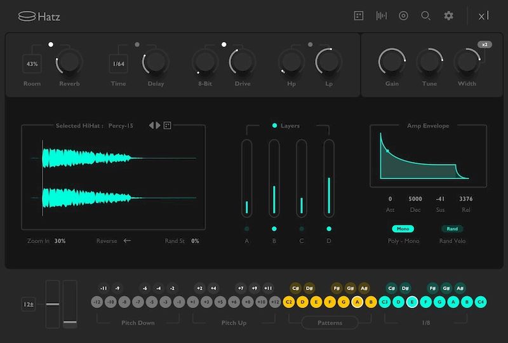This screenshot has height=343, width=508.
Task: Toggle the Reverb effect power dot
Action: click(51, 44)
